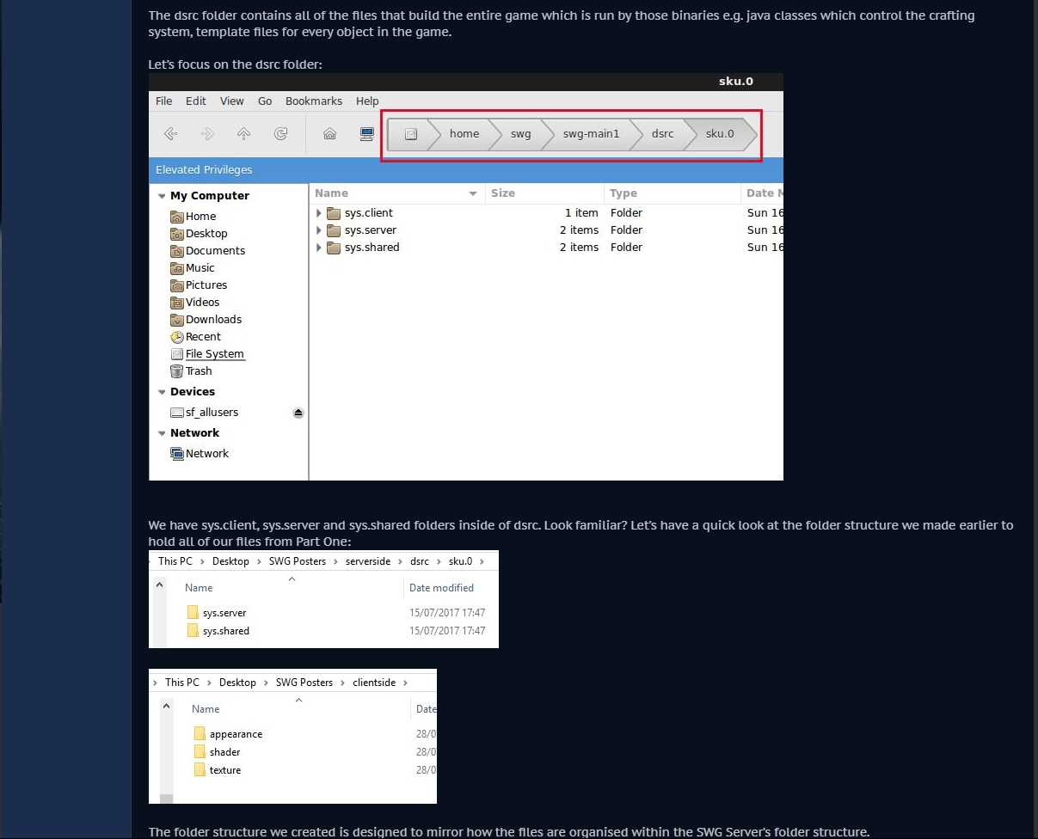
Task: Click the swg-main1 path segment
Action: [x=591, y=133]
